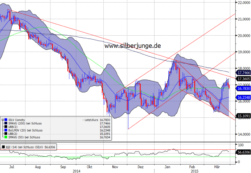Click the RSI (14) legend black square
This screenshot has width=251, height=173.
[3, 146]
